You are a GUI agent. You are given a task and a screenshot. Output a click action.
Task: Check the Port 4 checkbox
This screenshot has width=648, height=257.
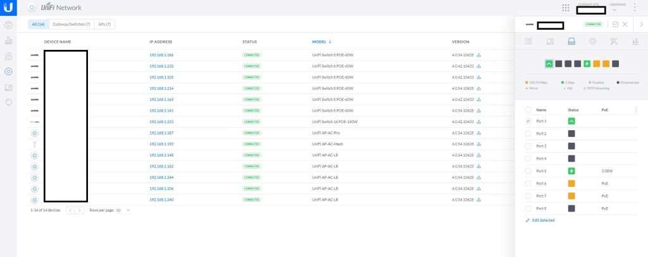pyautogui.click(x=528, y=158)
